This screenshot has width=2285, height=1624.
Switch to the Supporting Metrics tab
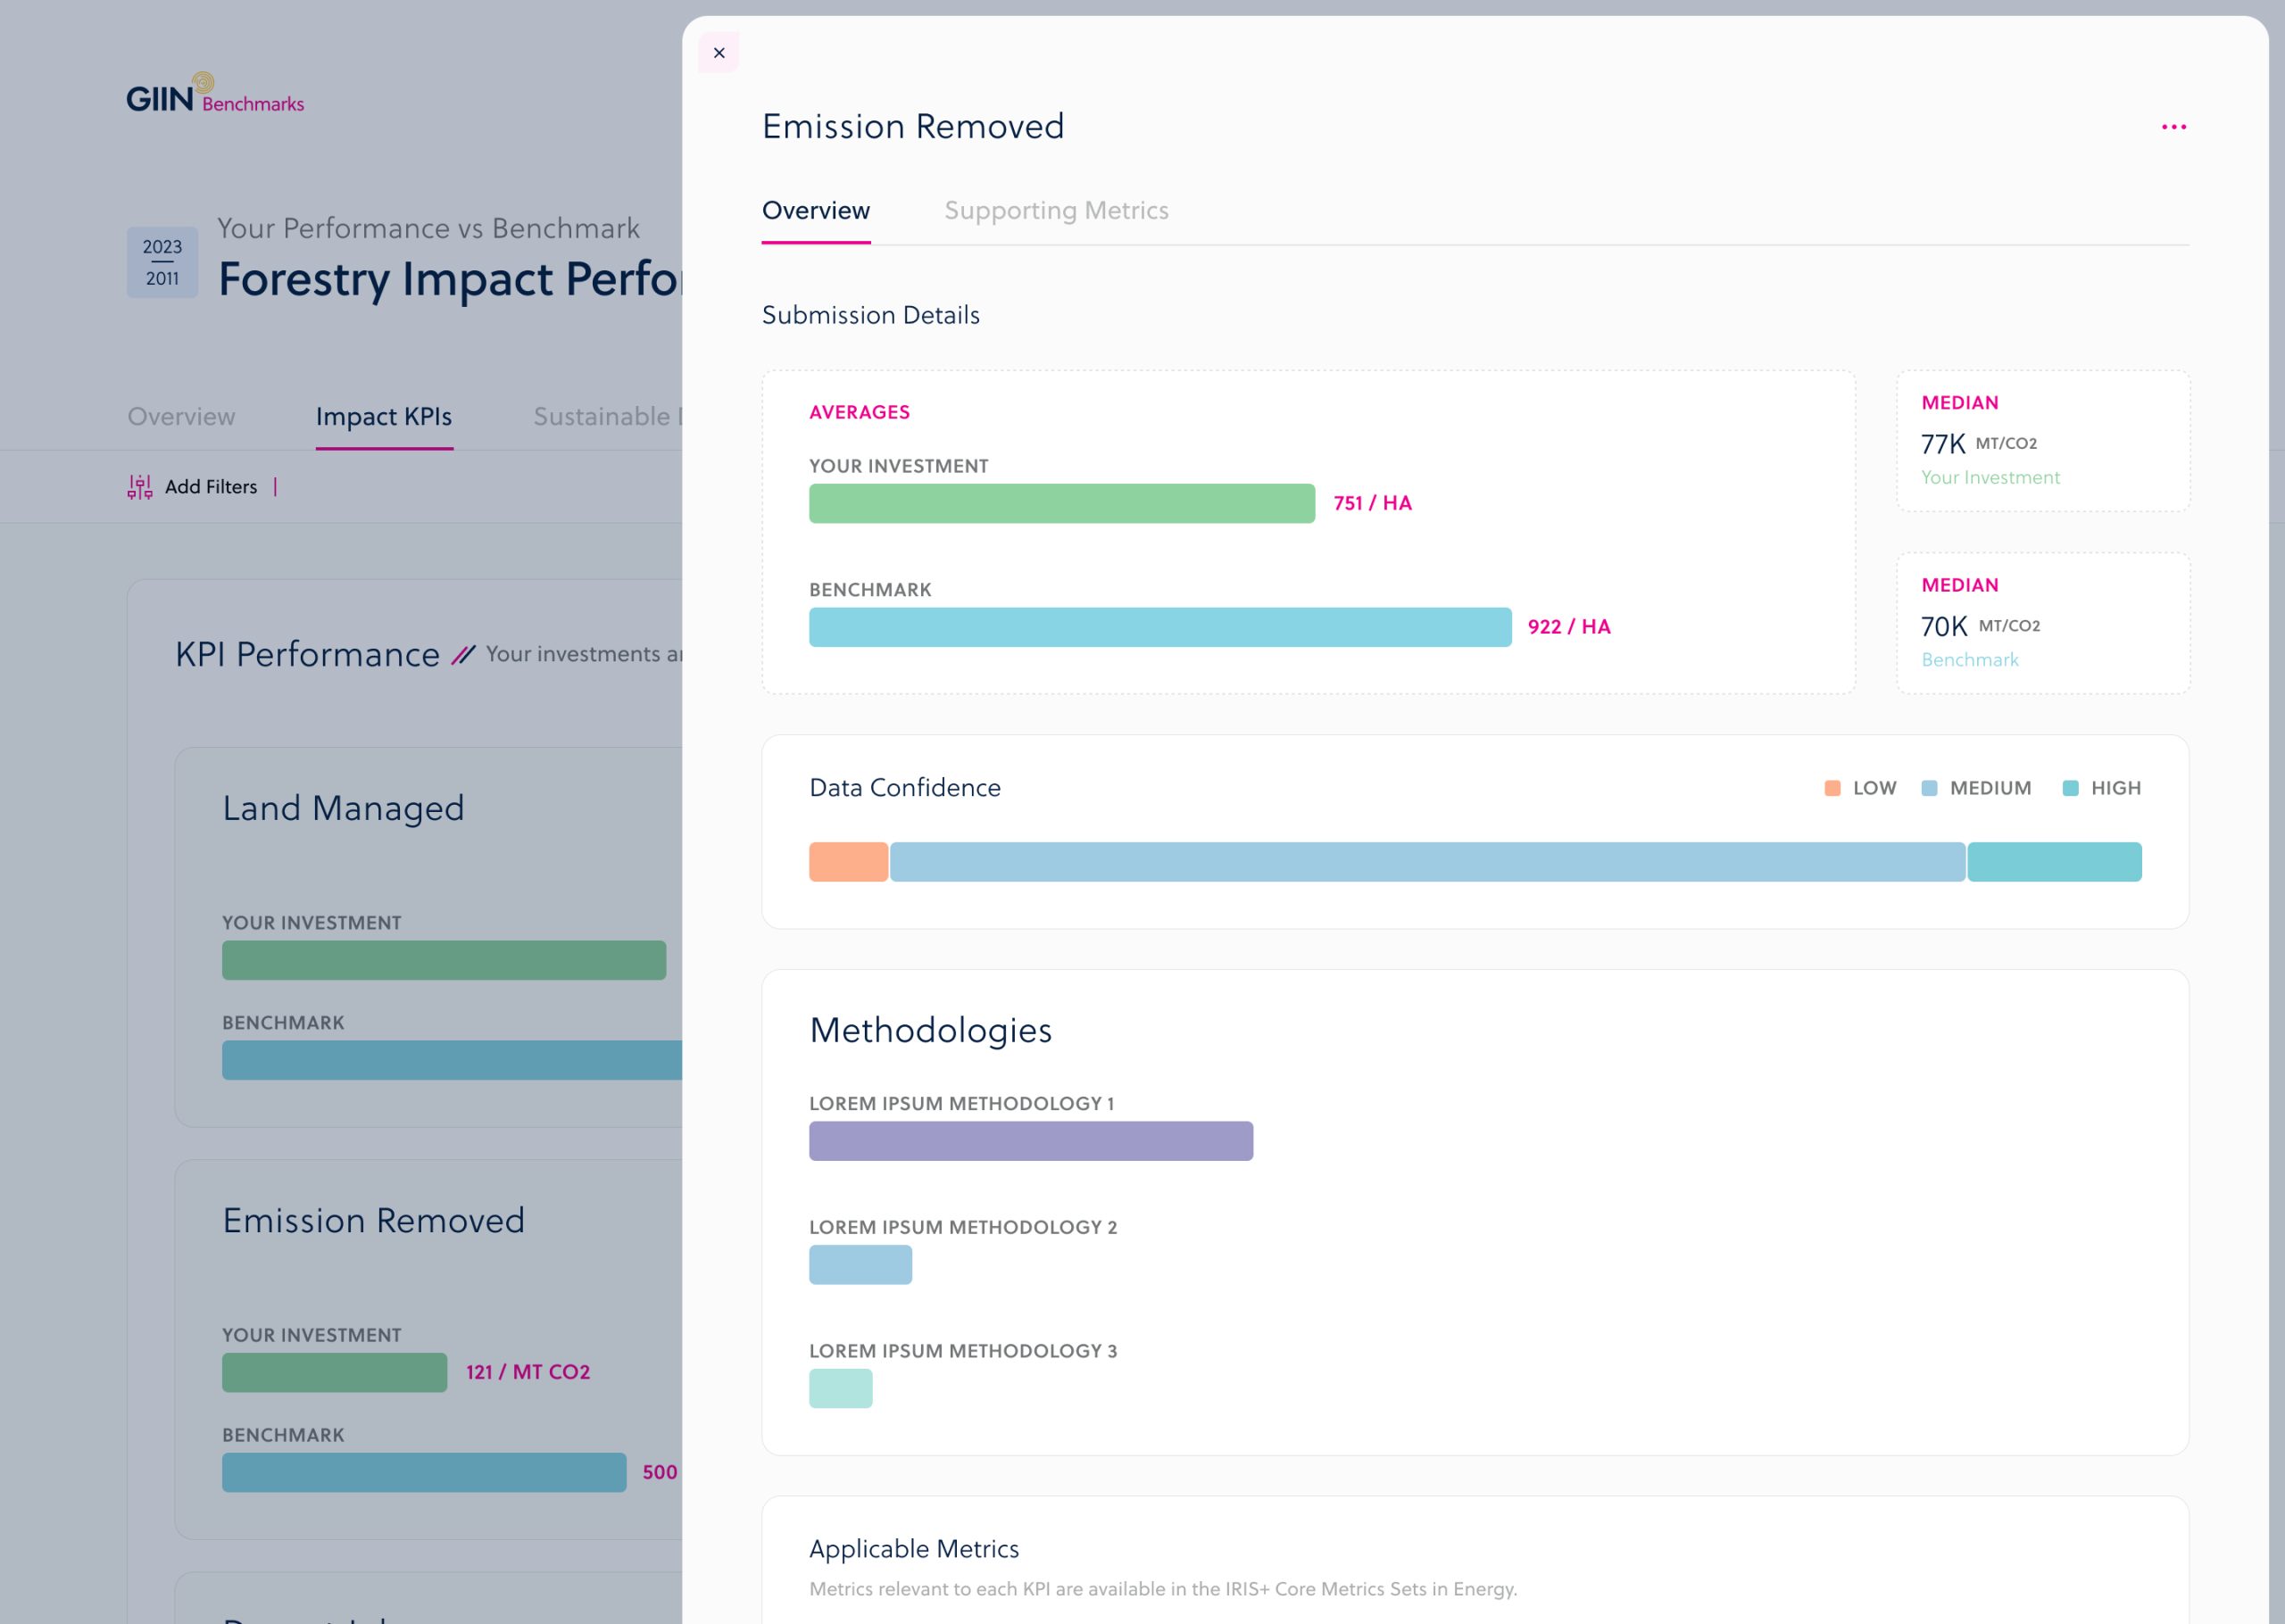coord(1056,210)
